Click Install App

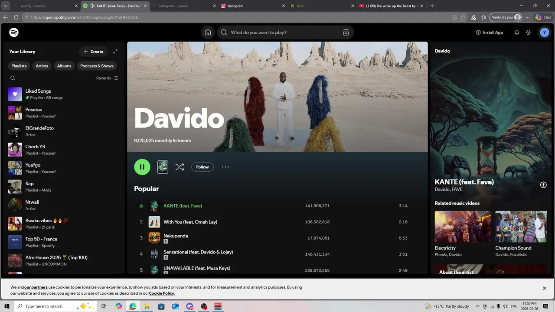[x=489, y=32]
